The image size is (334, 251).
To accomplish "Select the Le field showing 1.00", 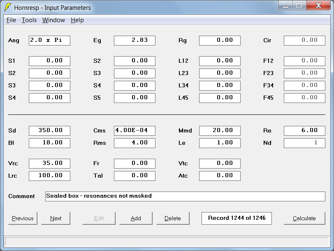I will (x=220, y=143).
